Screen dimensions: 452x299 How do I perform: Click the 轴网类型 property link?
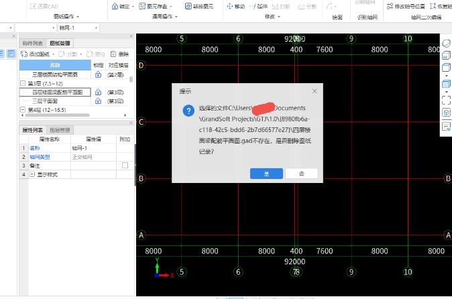pos(40,157)
